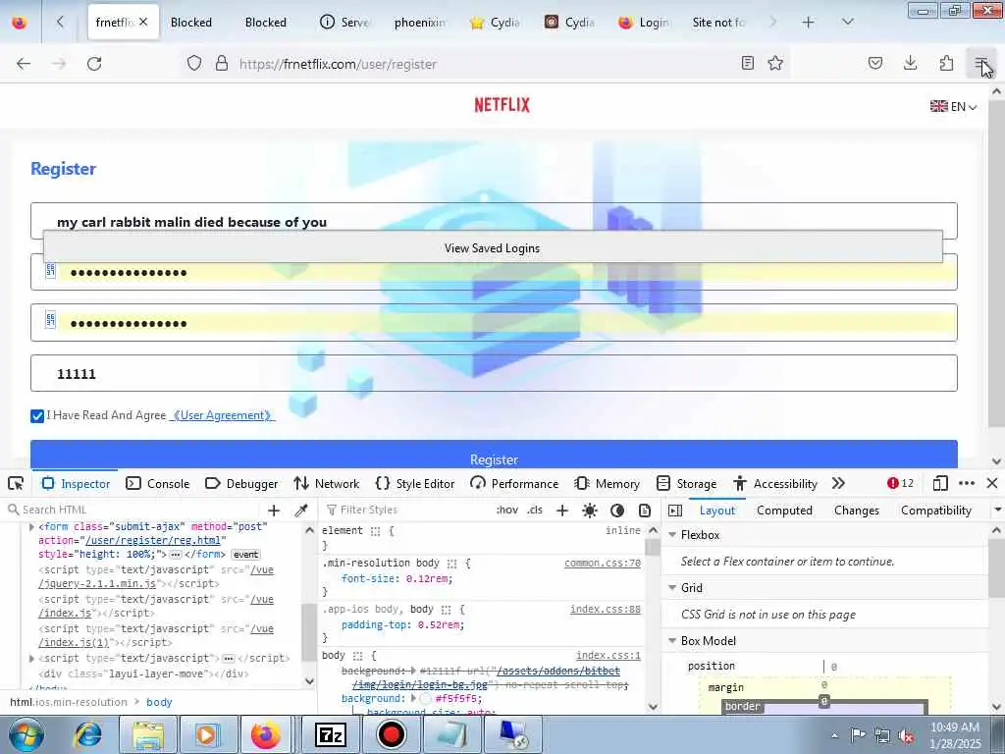Open the Network tab
Viewport: 1005px width, 754px height.
pos(326,483)
